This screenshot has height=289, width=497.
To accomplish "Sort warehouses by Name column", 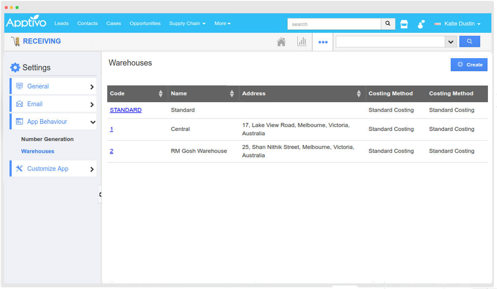I will pyautogui.click(x=232, y=94).
